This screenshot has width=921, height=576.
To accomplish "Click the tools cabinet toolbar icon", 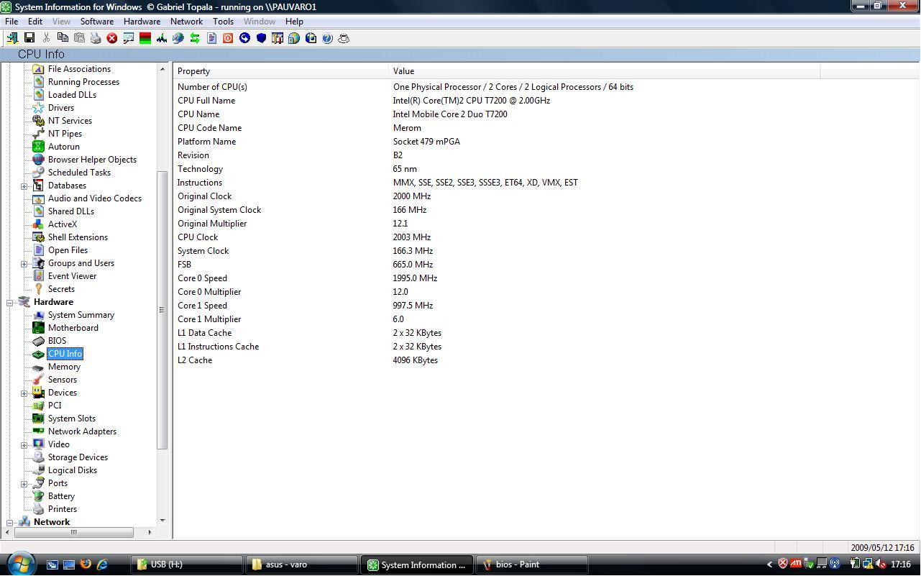I will point(278,38).
